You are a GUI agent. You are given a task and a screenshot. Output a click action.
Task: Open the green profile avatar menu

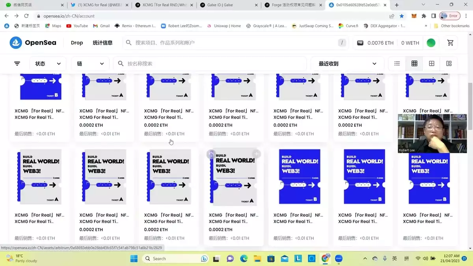tap(431, 43)
